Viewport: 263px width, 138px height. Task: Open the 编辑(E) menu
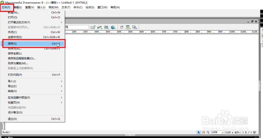pos(18,7)
